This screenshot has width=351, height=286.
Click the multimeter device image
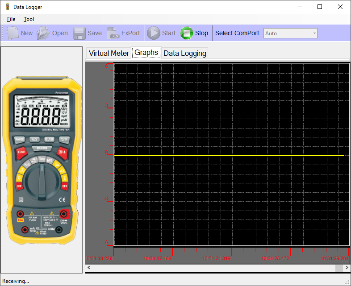tap(42, 162)
